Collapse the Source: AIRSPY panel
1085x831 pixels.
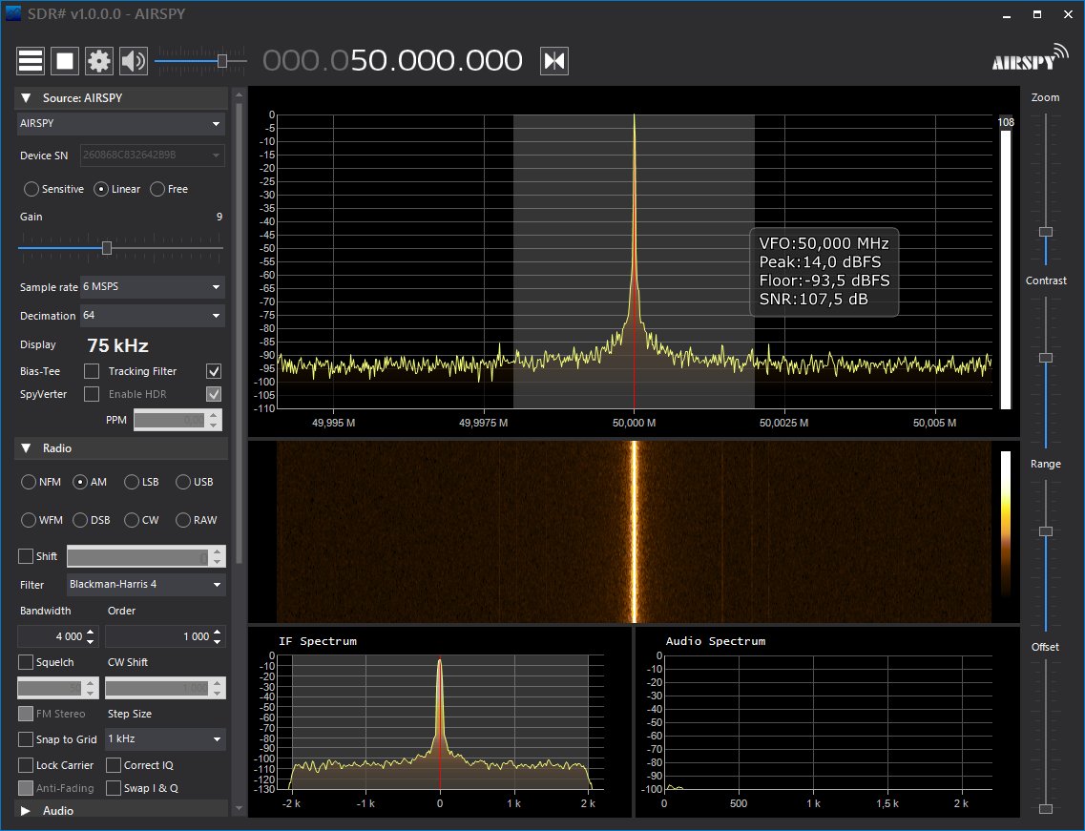point(24,97)
